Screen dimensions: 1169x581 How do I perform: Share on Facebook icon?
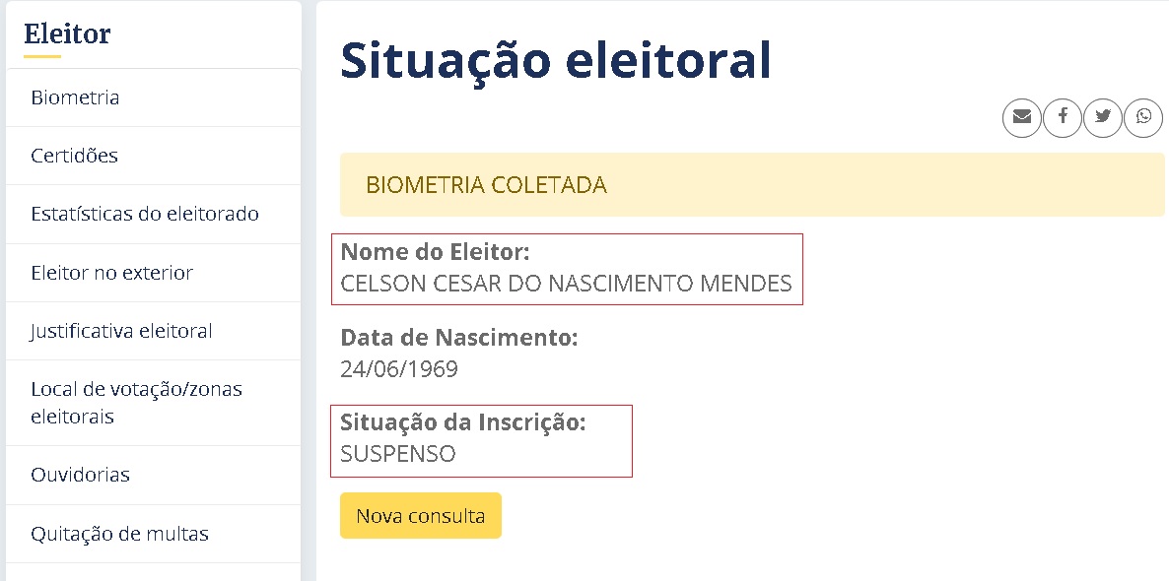[1063, 117]
